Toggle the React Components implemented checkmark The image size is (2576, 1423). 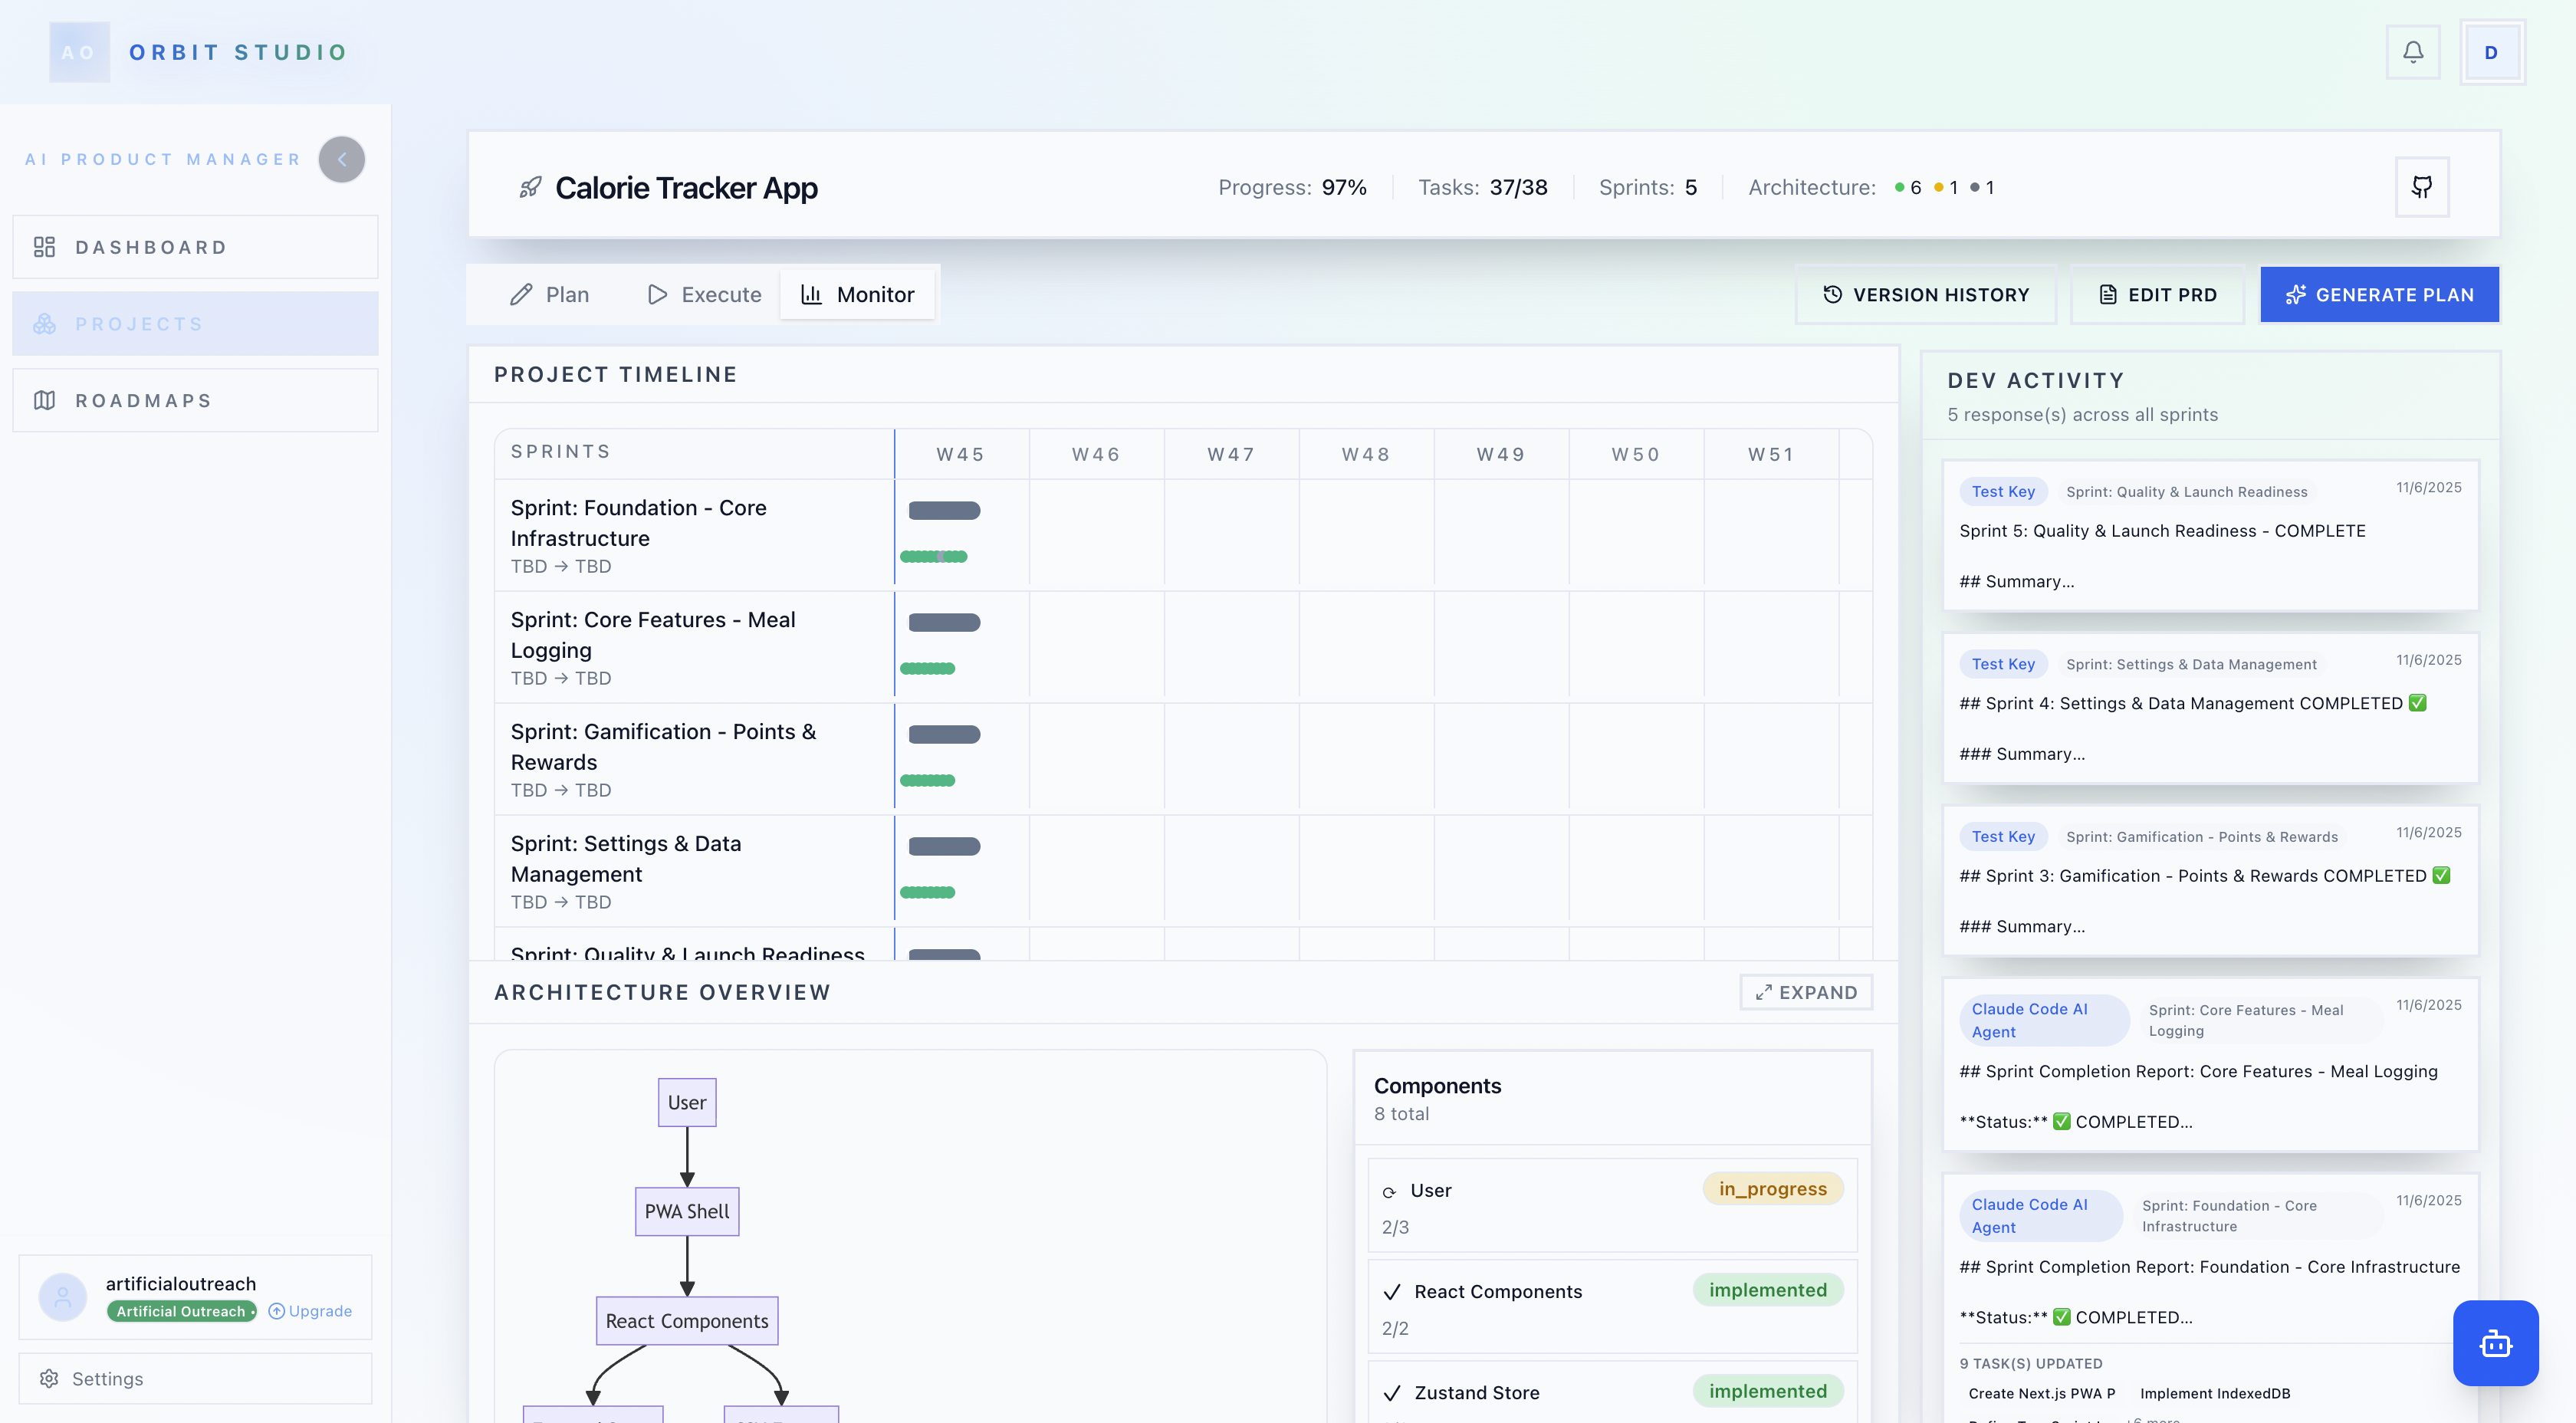pos(1393,1291)
